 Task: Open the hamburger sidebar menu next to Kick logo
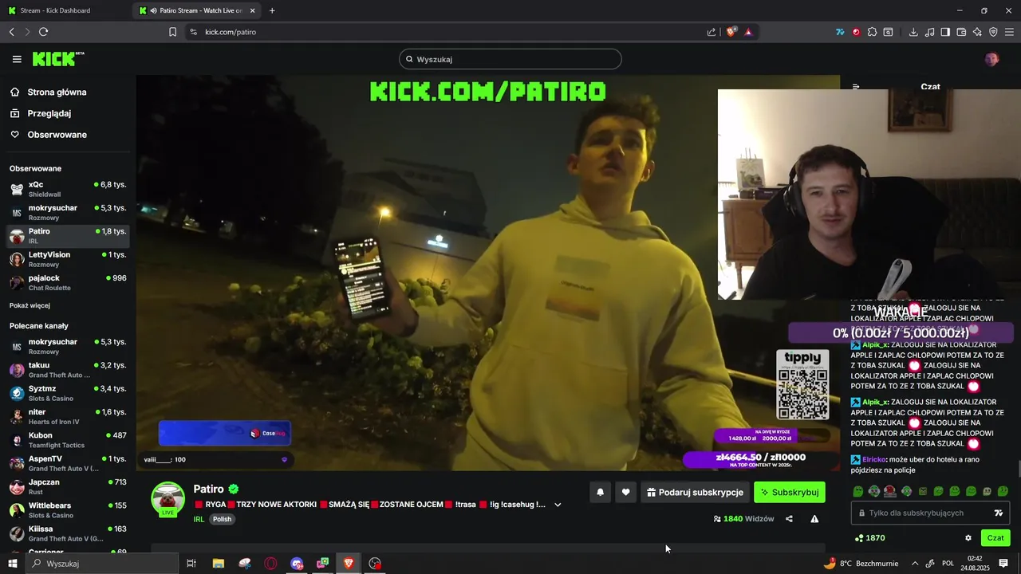(x=17, y=59)
